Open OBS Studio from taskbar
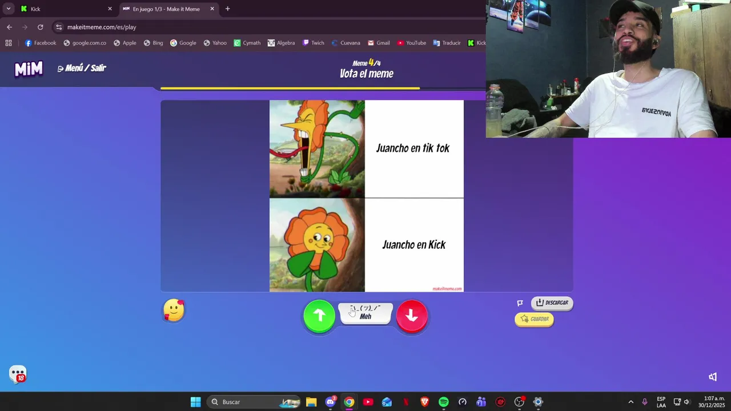The width and height of the screenshot is (731, 411). click(x=519, y=402)
